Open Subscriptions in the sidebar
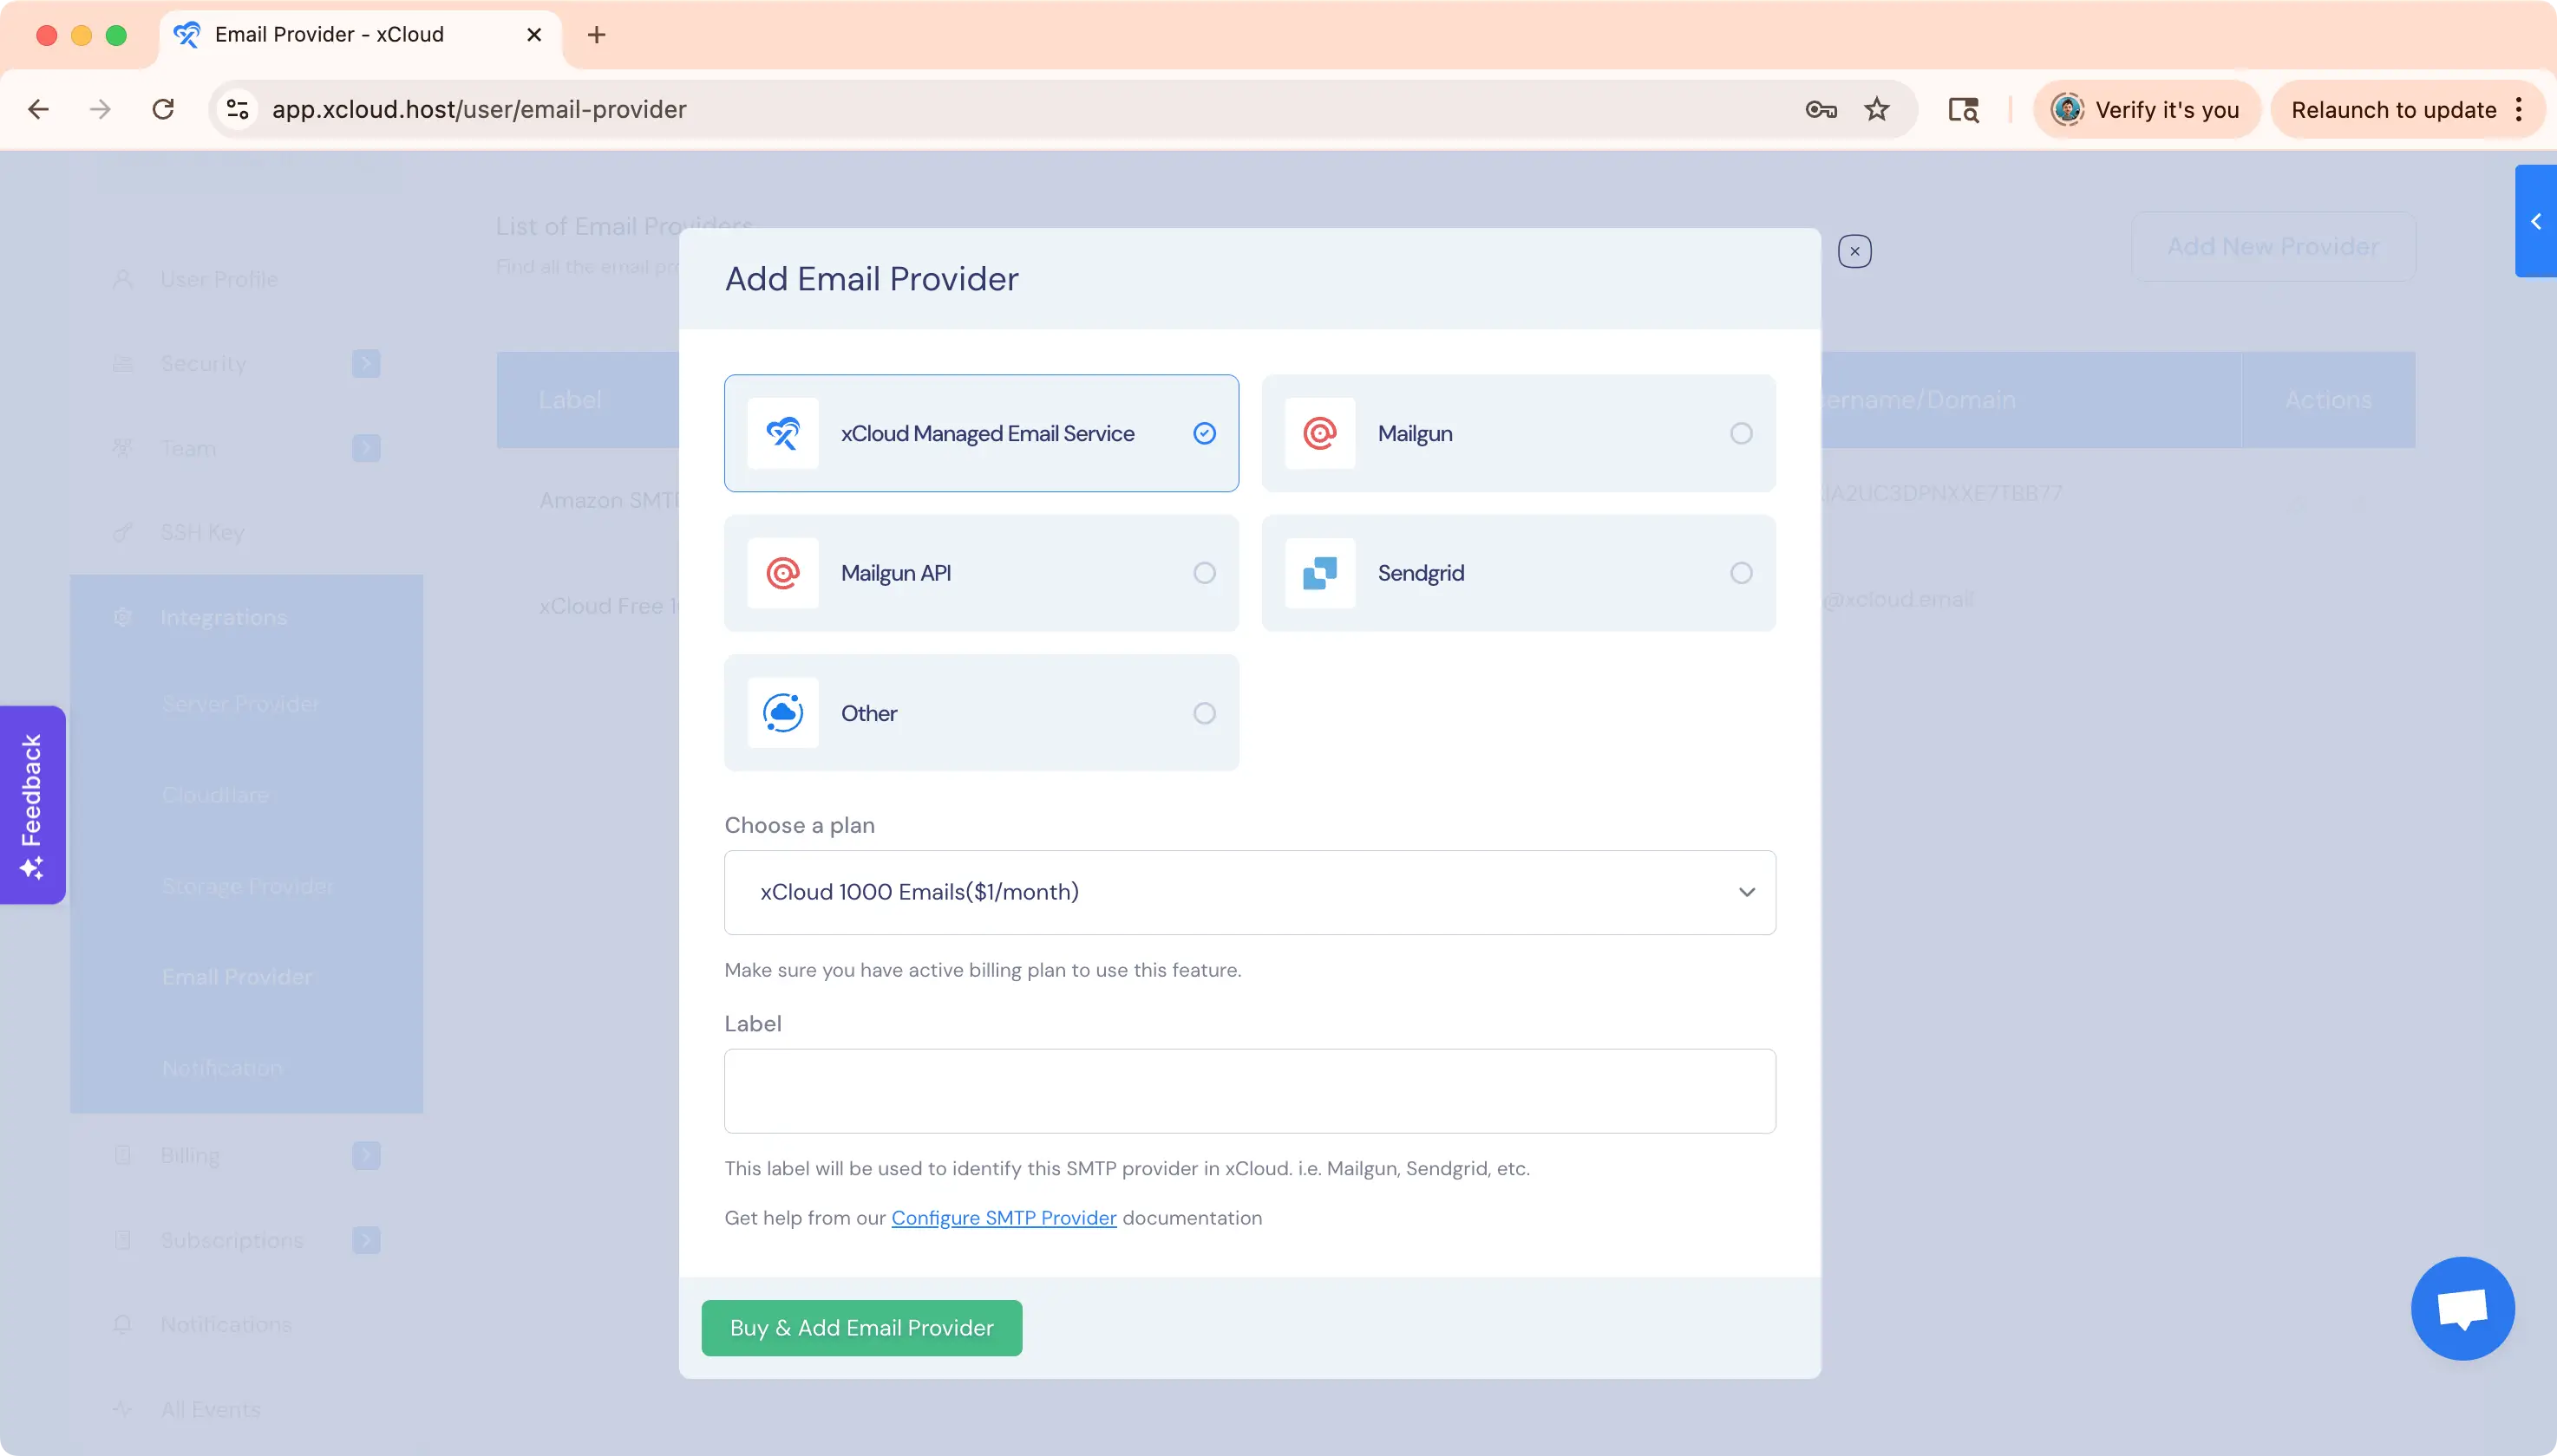The height and width of the screenshot is (1456, 2557). click(232, 1240)
